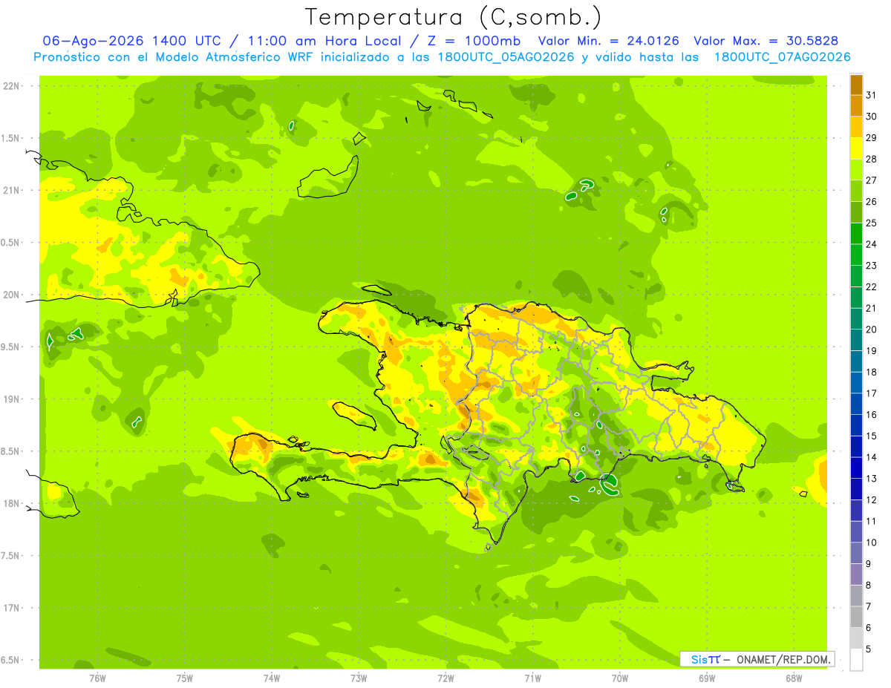Image resolution: width=891 pixels, height=688 pixels.
Task: Click the "73W" longitude axis label
Action: [x=359, y=678]
